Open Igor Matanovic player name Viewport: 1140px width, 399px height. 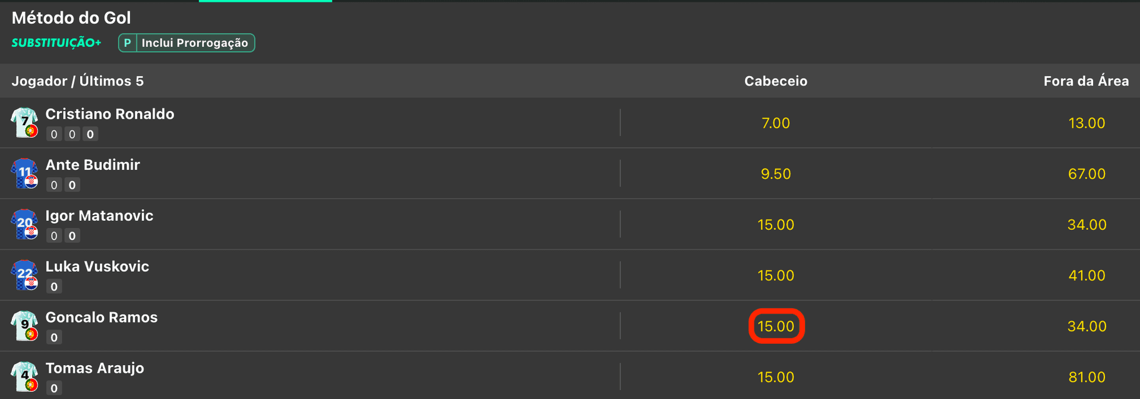click(99, 216)
